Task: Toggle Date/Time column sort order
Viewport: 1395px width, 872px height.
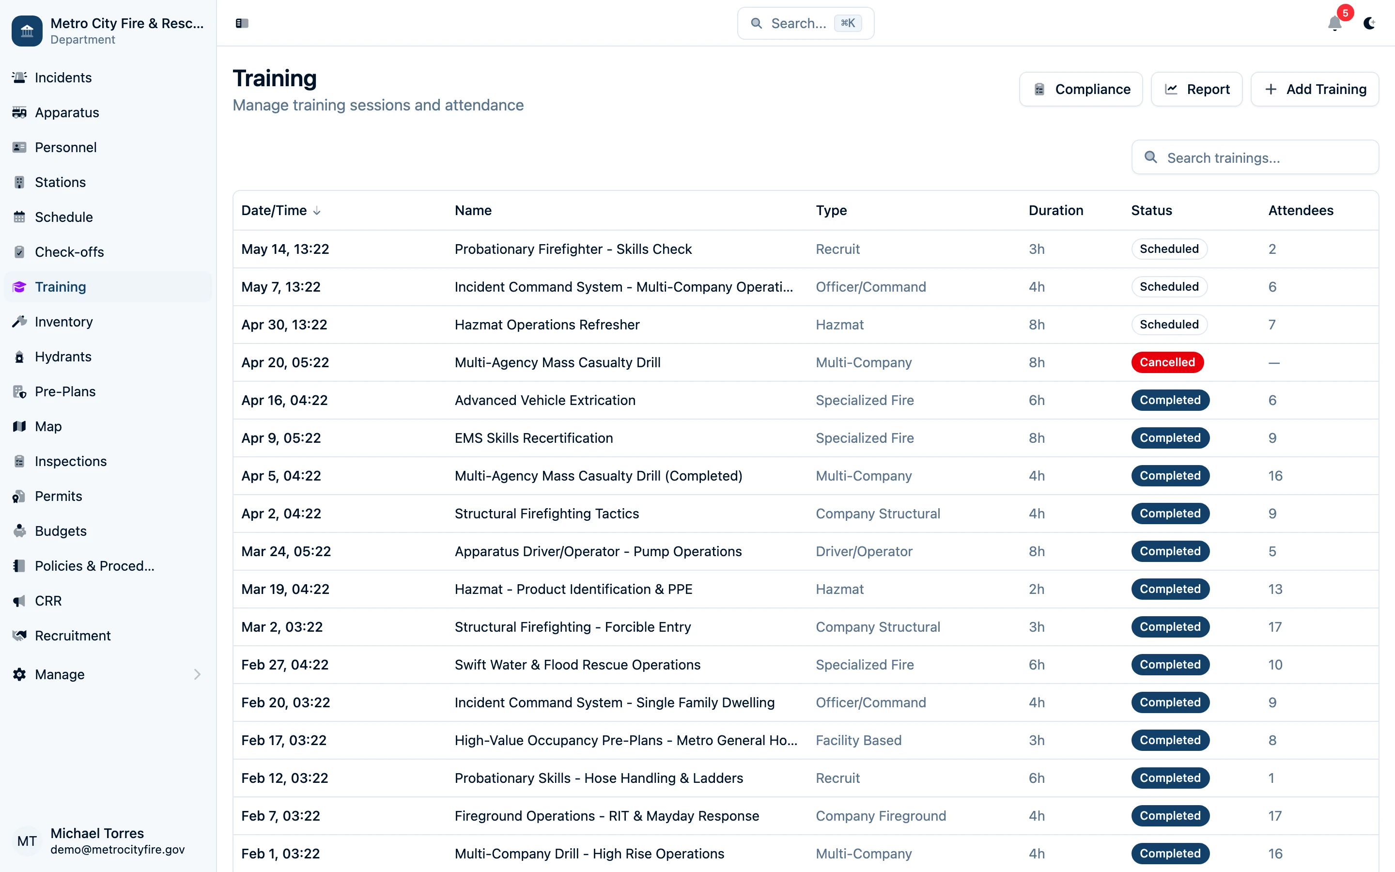Action: [x=282, y=210]
